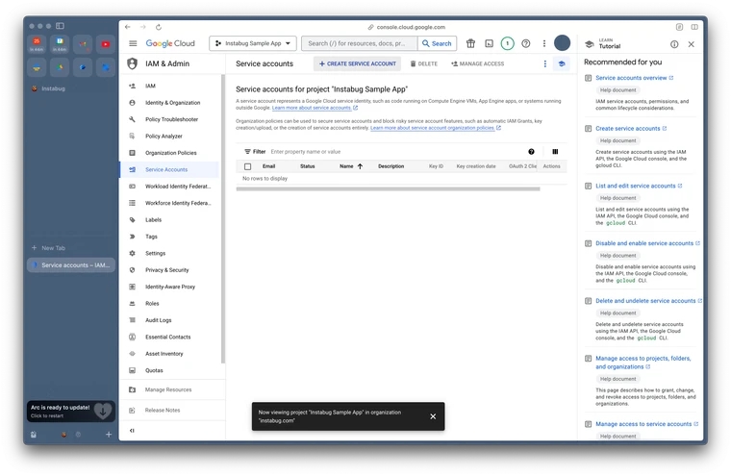Toggle the Name column sort arrow
Image resolution: width=731 pixels, height=476 pixels.
tap(361, 166)
